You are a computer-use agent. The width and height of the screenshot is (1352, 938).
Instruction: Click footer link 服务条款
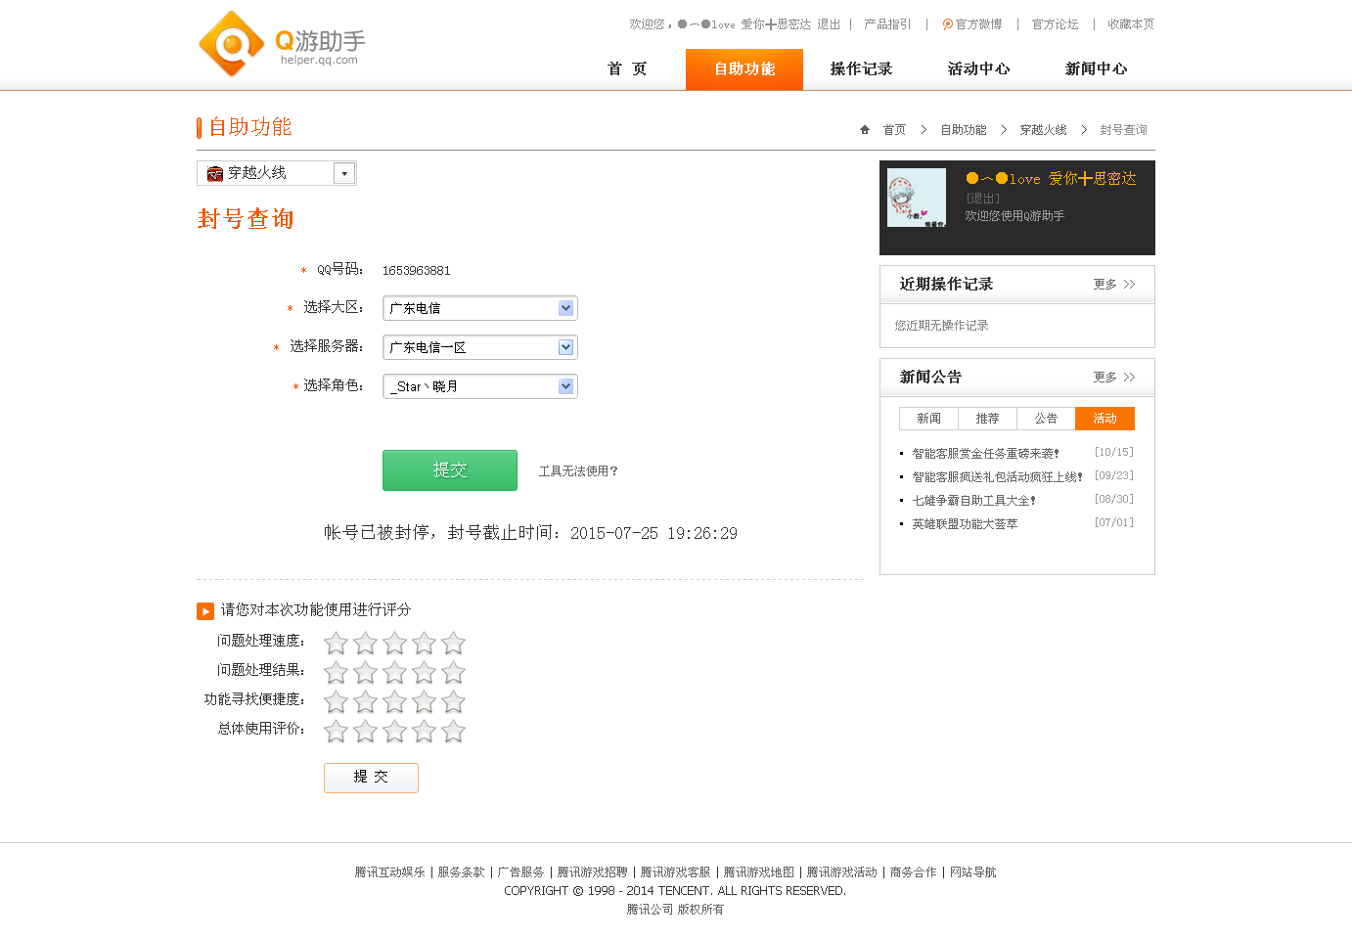(x=461, y=872)
